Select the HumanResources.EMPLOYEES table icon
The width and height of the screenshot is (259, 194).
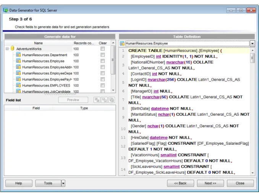coord(18,86)
